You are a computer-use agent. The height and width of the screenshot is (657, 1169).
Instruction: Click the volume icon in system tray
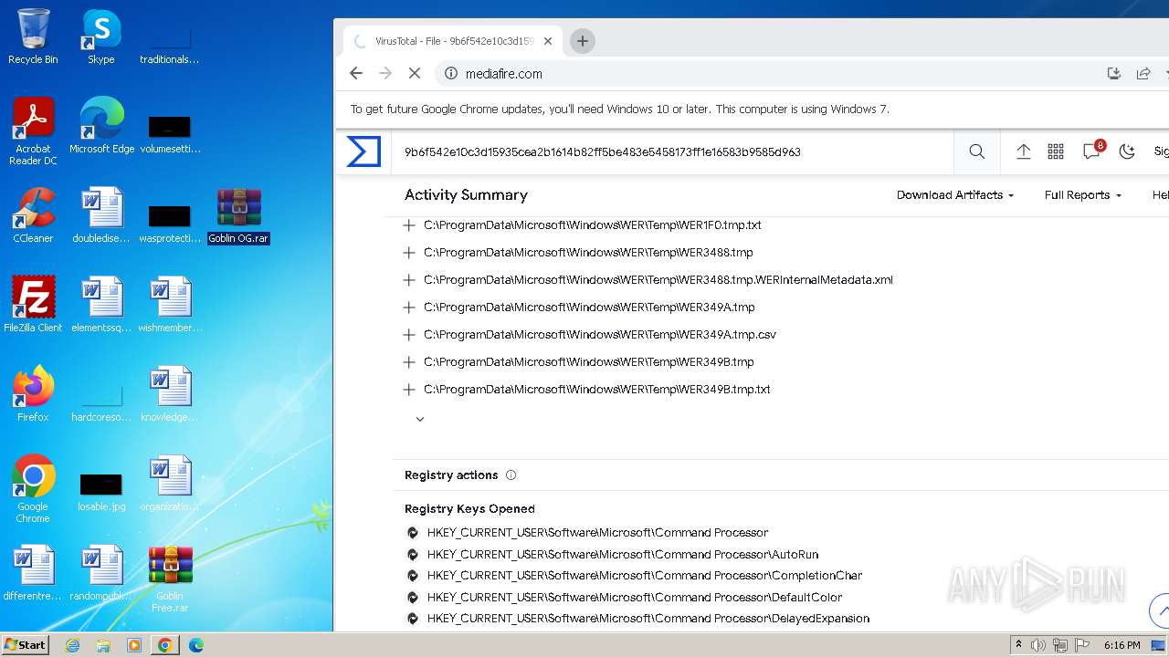[1038, 645]
